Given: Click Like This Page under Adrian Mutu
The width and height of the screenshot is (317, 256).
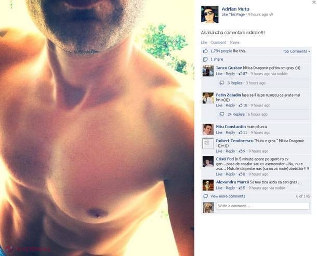Looking at the screenshot, I should 233,15.
